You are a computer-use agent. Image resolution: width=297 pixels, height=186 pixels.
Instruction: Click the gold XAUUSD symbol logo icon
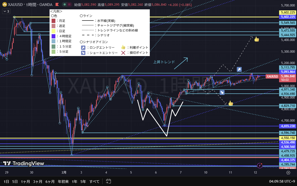coord(4,4)
